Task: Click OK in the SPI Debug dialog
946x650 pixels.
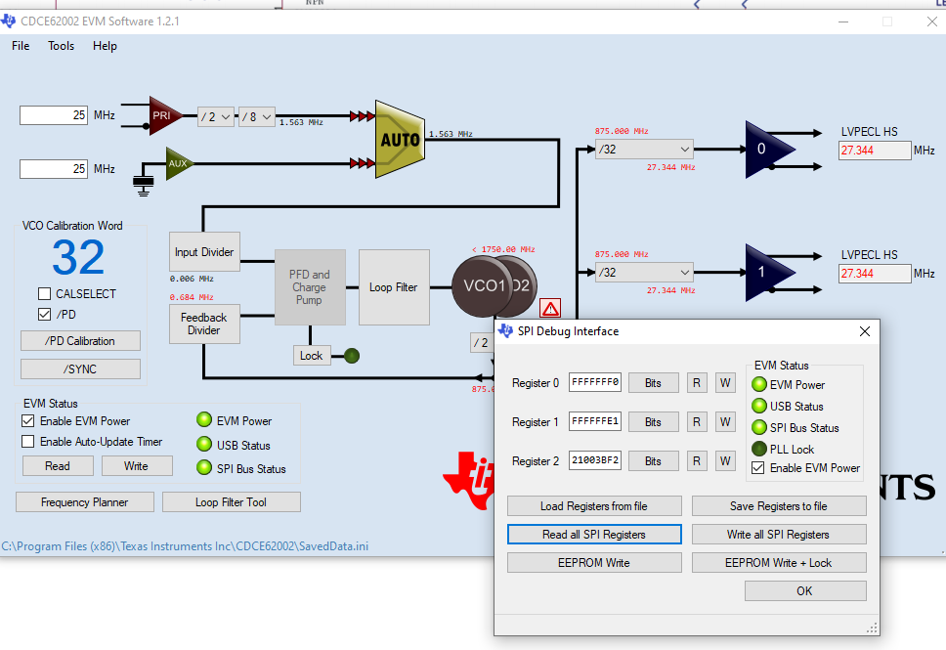Action: point(805,590)
